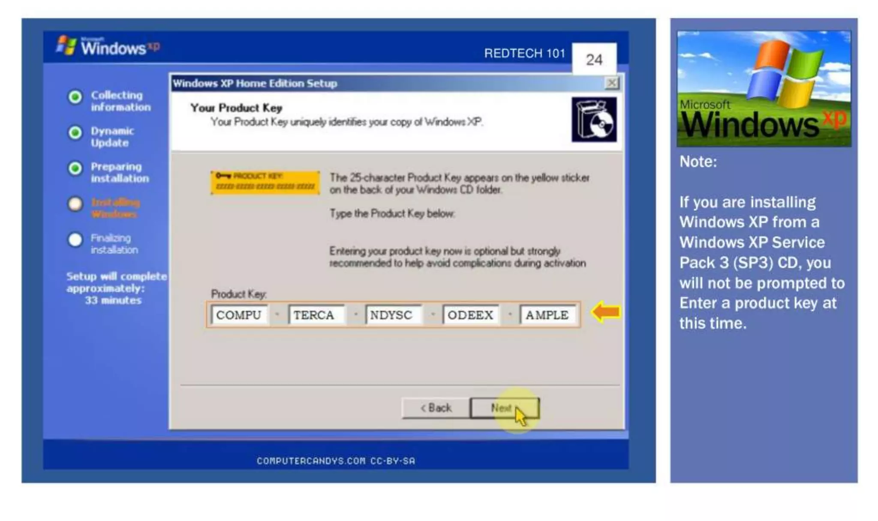
Task: Click the yellow Product Key sticker image
Action: click(x=265, y=182)
